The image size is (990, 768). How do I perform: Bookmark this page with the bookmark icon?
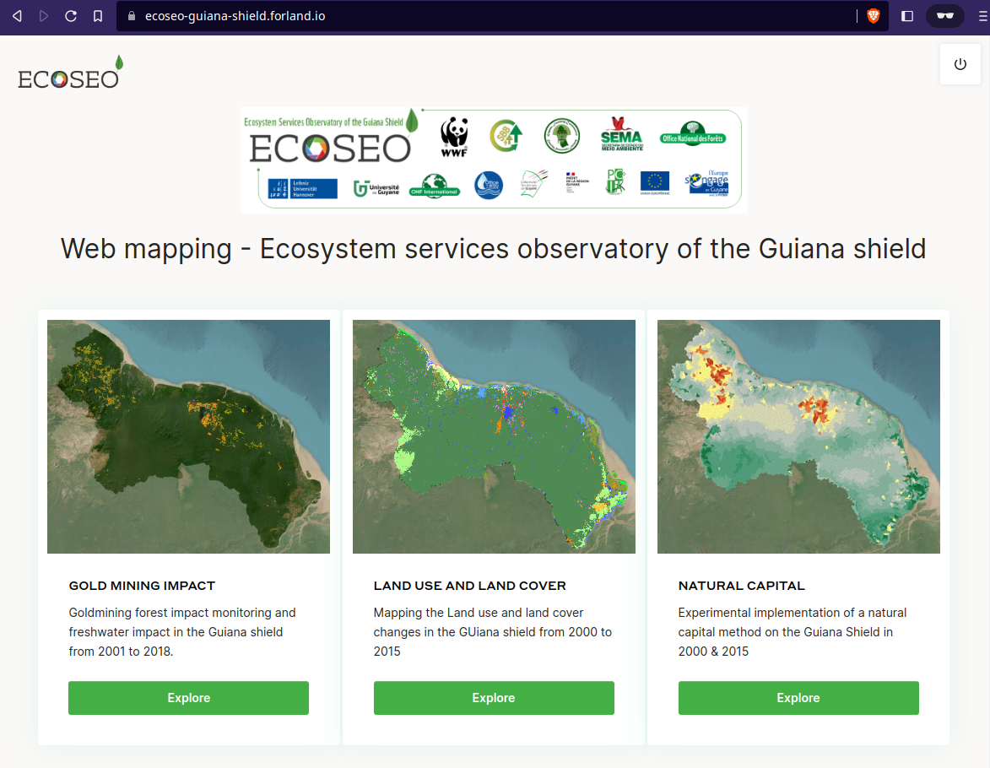[x=98, y=16]
